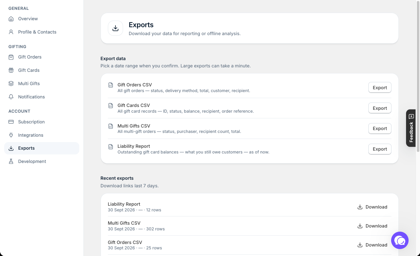420x256 pixels.
Task: Click the Notifications bell icon
Action: click(x=11, y=97)
